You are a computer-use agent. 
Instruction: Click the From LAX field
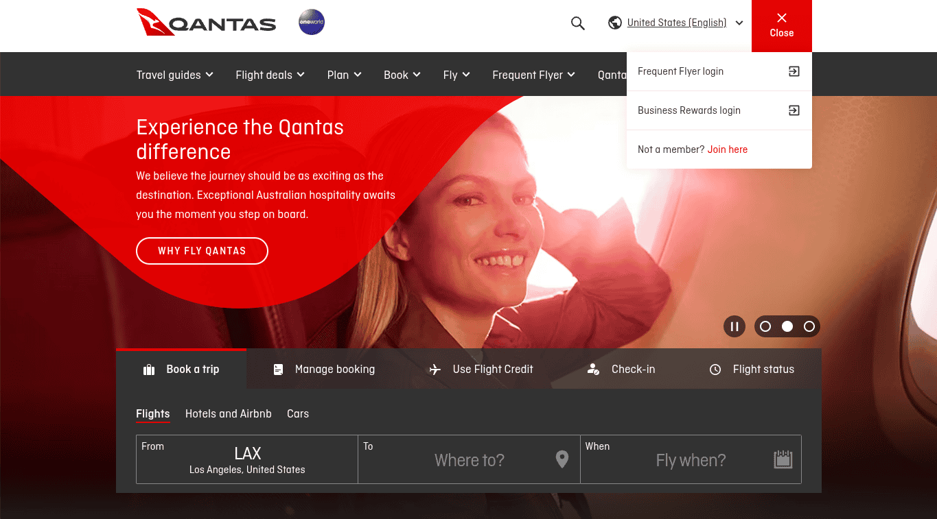[247, 459]
